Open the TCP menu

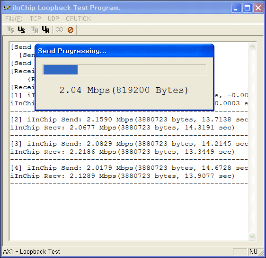(35, 18)
